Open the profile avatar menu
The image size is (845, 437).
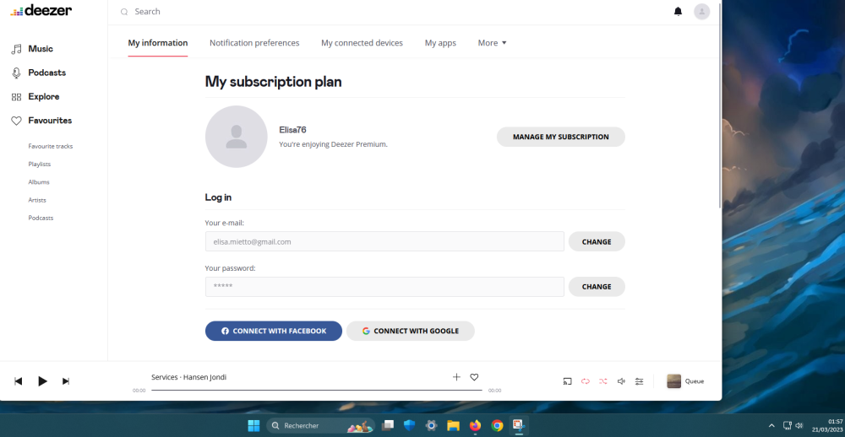[701, 12]
